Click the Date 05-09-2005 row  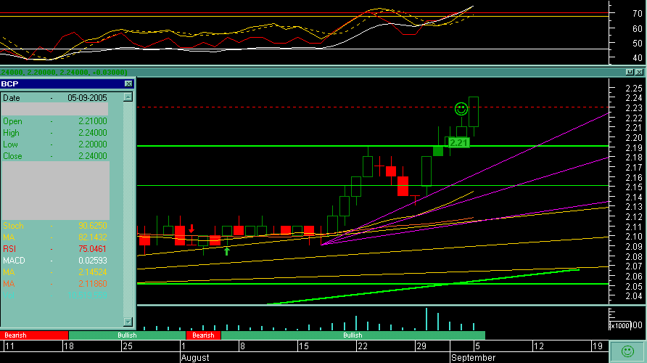tap(55, 98)
